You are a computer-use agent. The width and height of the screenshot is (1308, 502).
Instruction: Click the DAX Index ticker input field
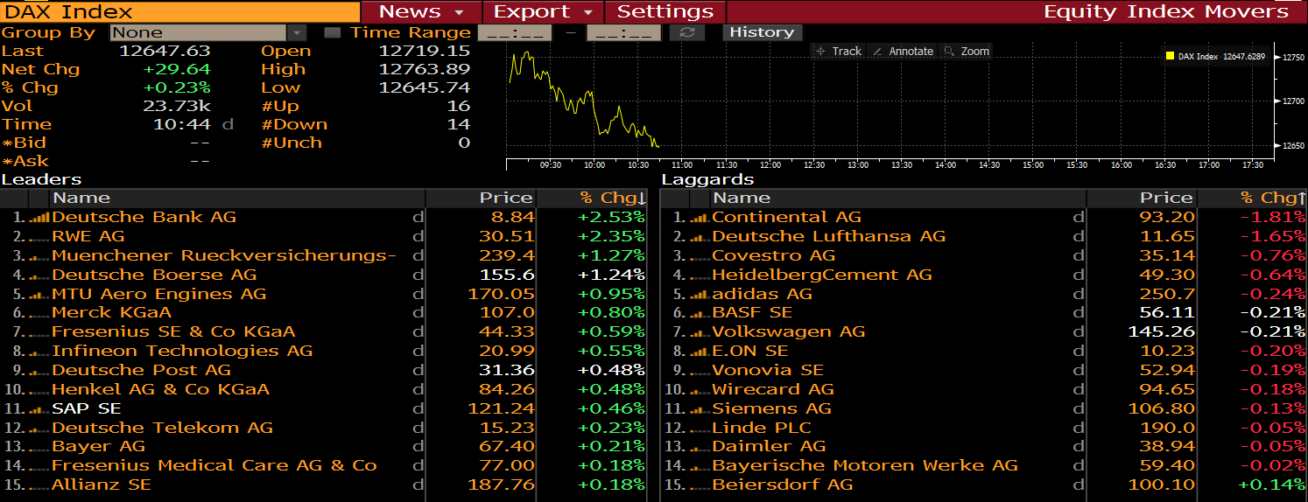(x=180, y=12)
